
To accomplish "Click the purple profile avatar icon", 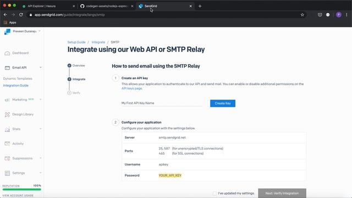I will point(339,15).
